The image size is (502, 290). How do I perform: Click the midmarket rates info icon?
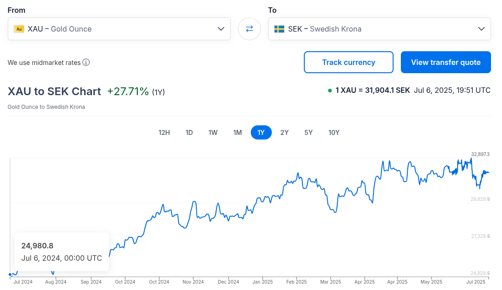pos(86,62)
